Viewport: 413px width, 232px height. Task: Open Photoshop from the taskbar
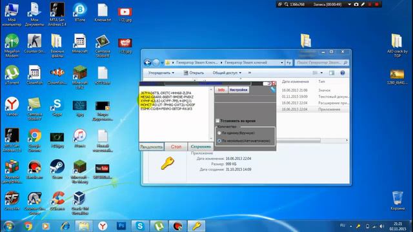coord(121,226)
